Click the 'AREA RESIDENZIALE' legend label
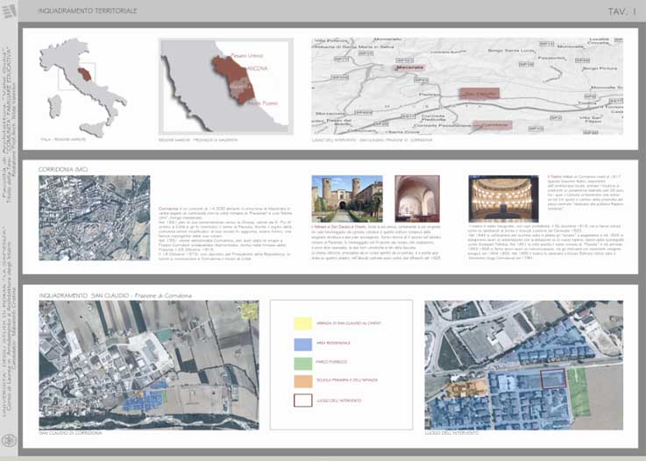Viewport: 646px width, 461px height. pyautogui.click(x=333, y=343)
